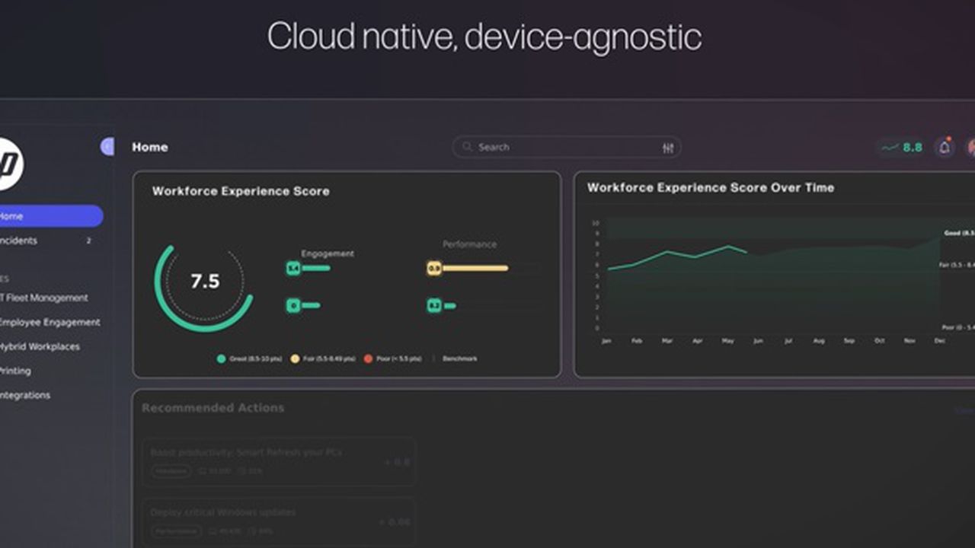Click the search magnifier icon

[x=467, y=147]
